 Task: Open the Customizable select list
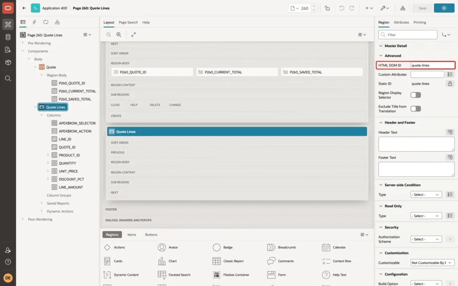(x=433, y=263)
